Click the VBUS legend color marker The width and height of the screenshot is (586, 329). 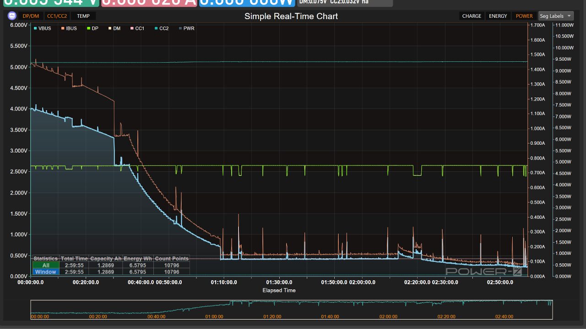(35, 28)
